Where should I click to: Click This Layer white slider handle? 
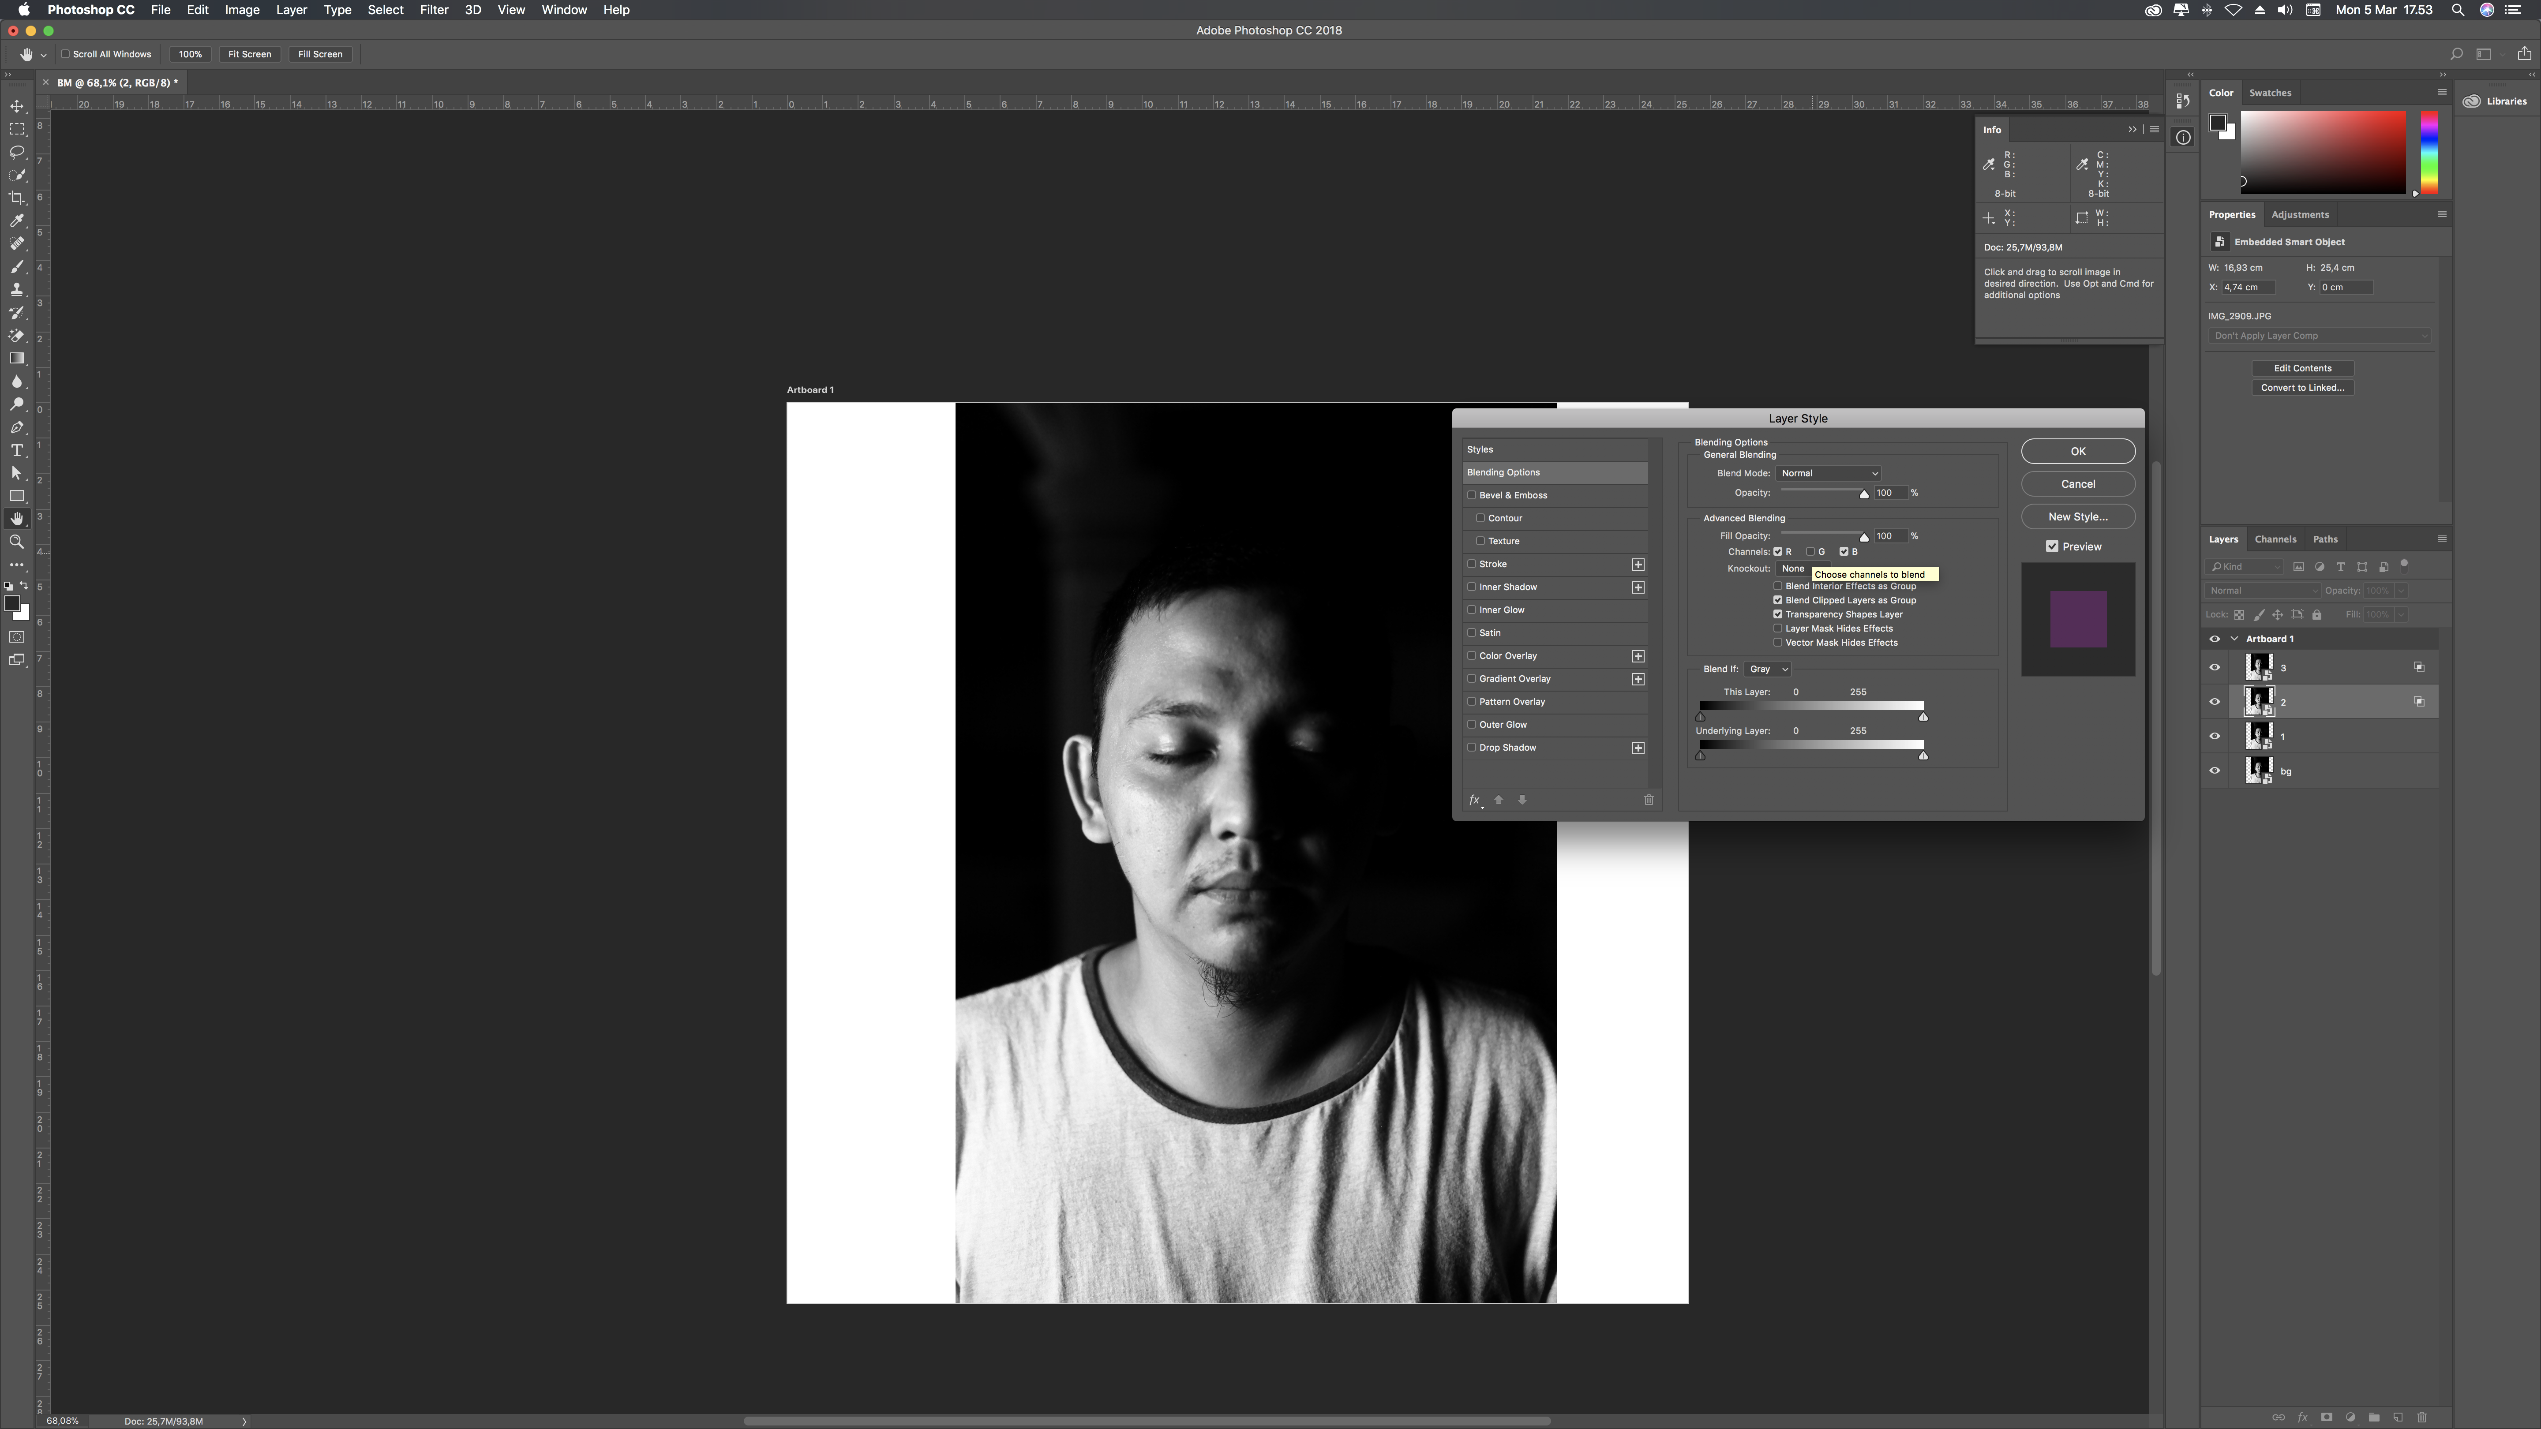[1923, 717]
